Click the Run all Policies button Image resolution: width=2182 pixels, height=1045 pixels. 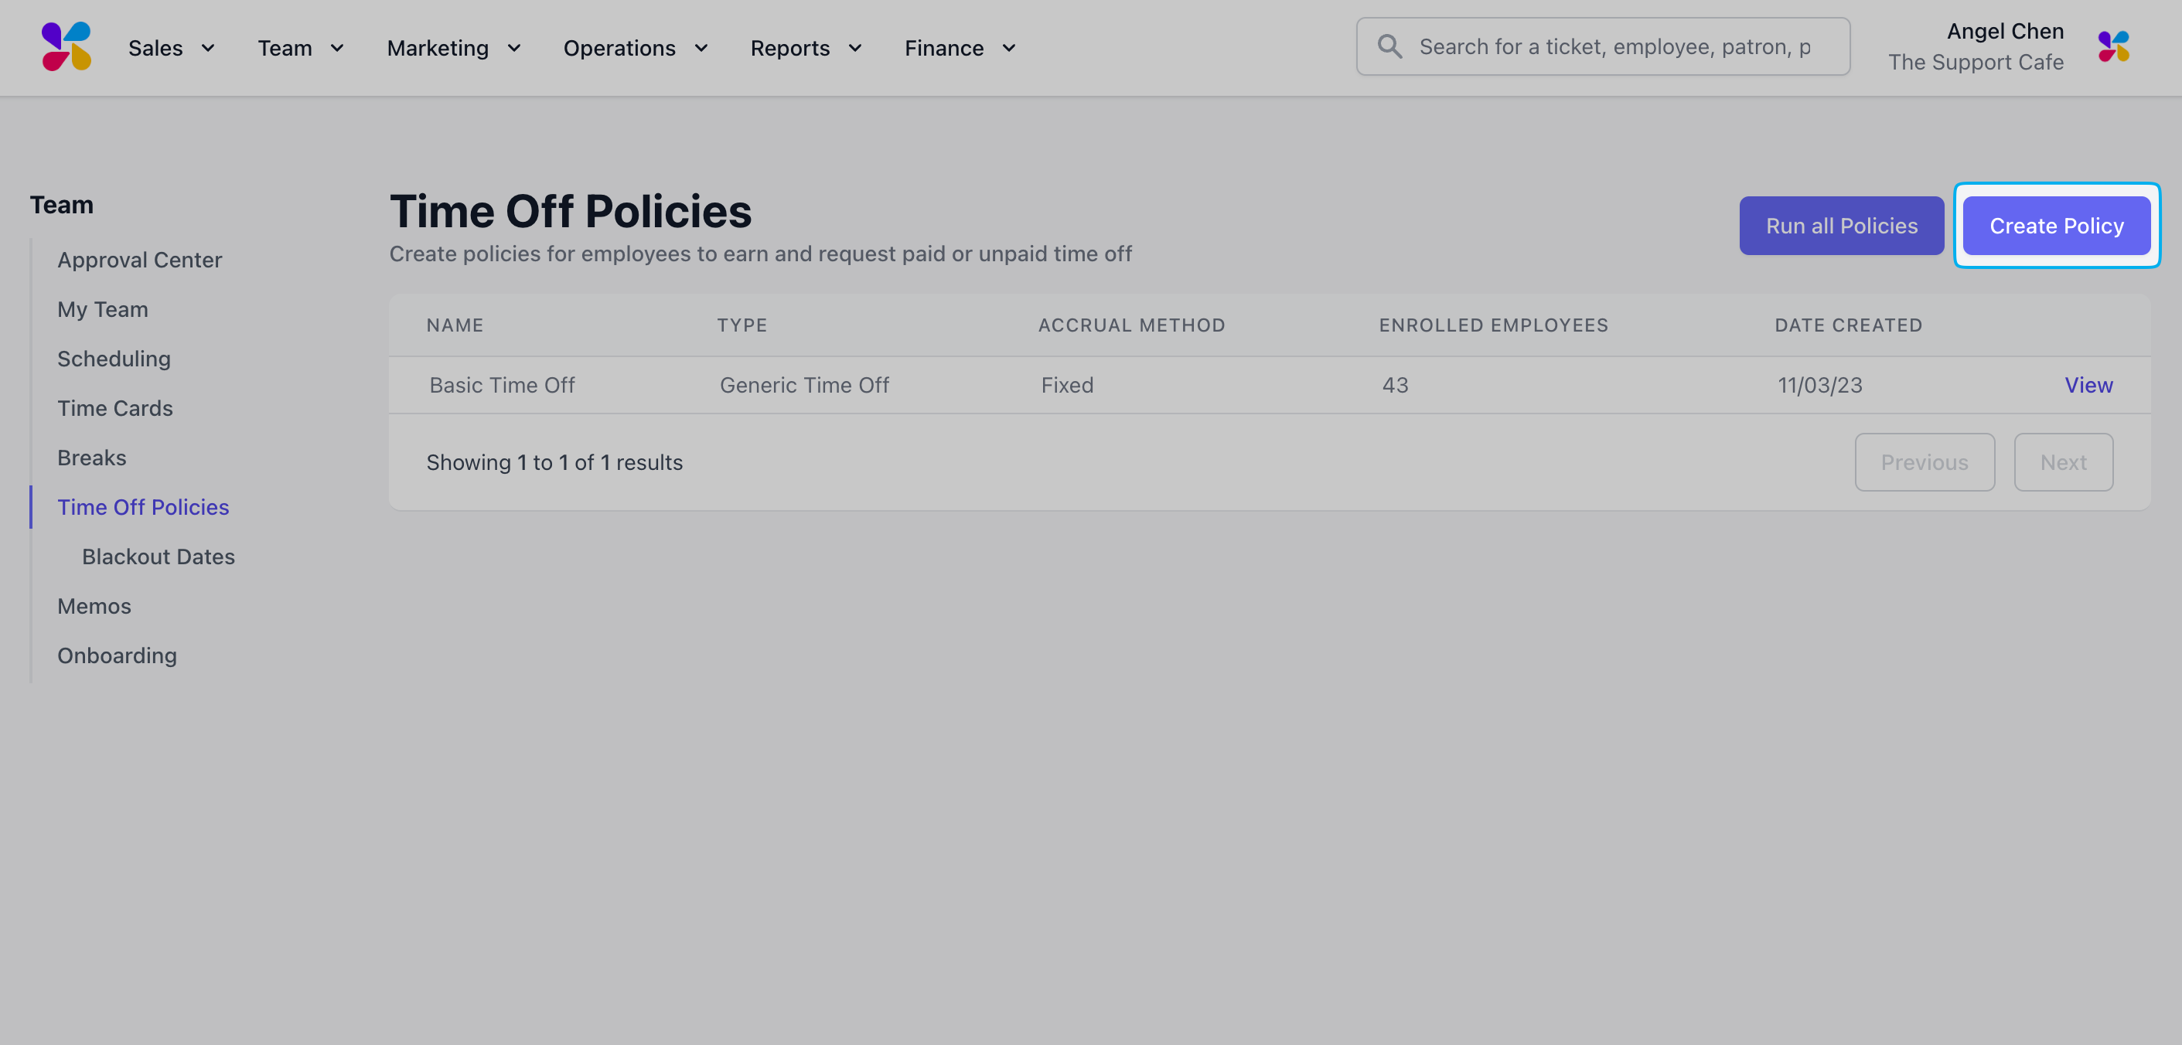[1842, 226]
